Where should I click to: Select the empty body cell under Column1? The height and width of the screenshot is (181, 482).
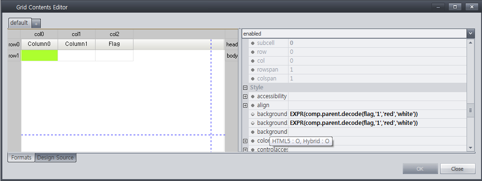tap(76, 56)
